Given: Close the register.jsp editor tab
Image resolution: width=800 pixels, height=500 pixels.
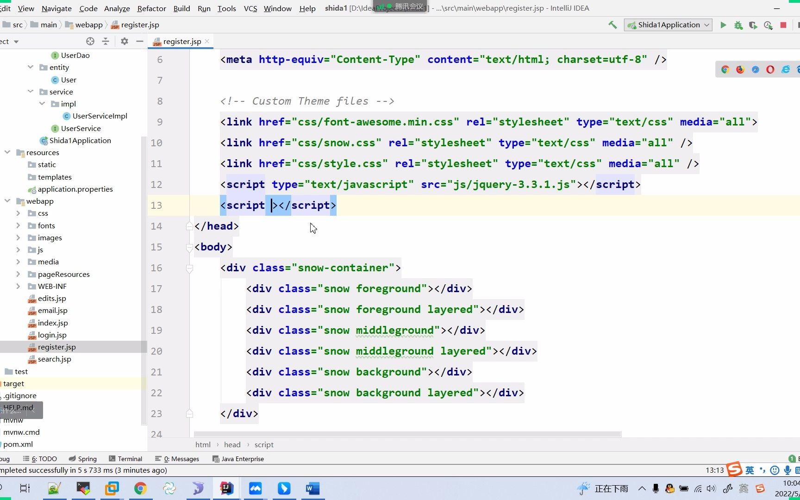Looking at the screenshot, I should click(x=207, y=41).
